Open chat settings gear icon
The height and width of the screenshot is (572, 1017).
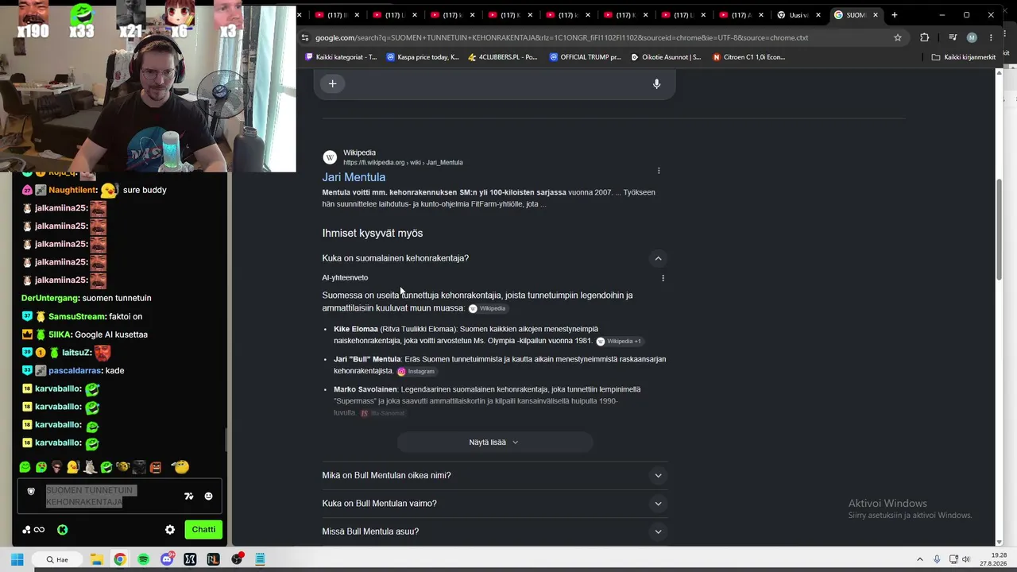point(169,530)
